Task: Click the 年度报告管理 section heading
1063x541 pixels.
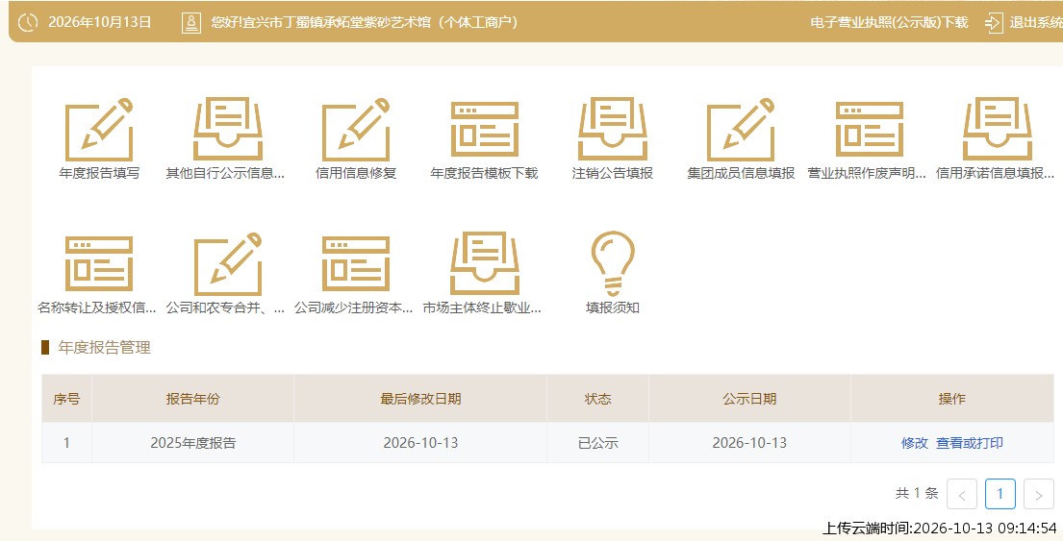Action: pos(105,347)
